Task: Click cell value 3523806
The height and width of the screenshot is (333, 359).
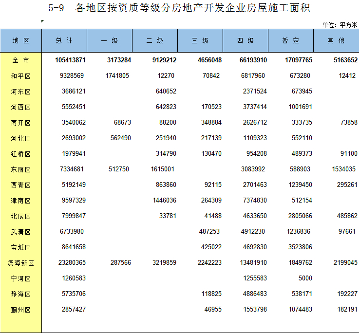Action: coord(300,247)
